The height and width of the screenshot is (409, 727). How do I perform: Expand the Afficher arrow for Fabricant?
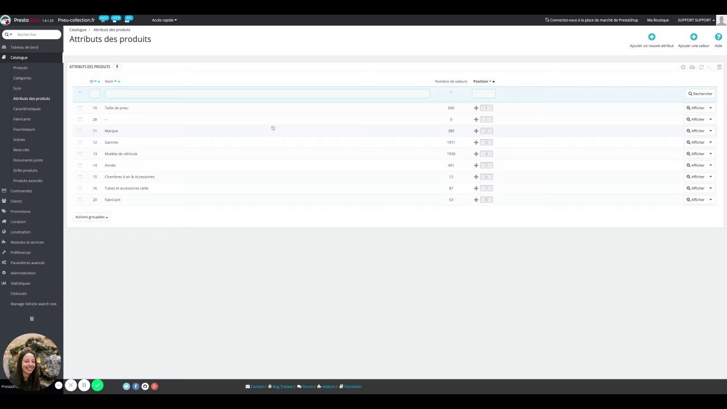(710, 199)
